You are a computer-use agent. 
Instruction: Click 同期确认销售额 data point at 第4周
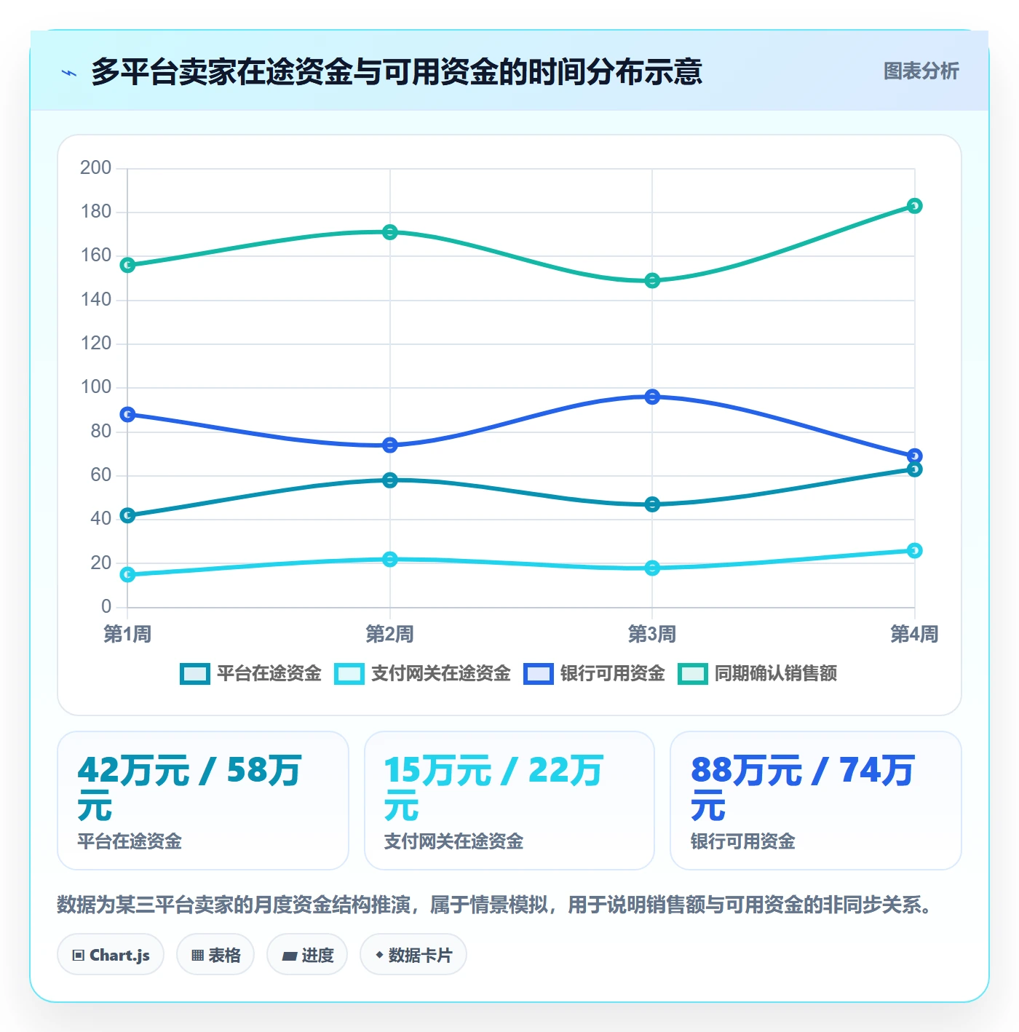(915, 206)
